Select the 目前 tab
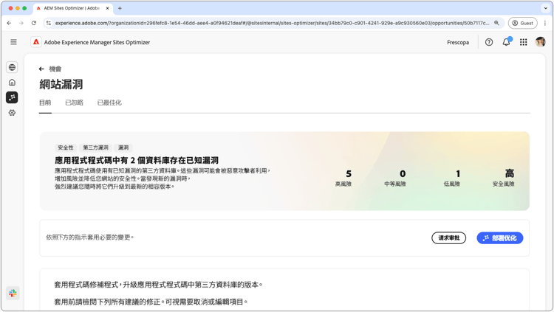The height and width of the screenshot is (312, 554). click(45, 103)
